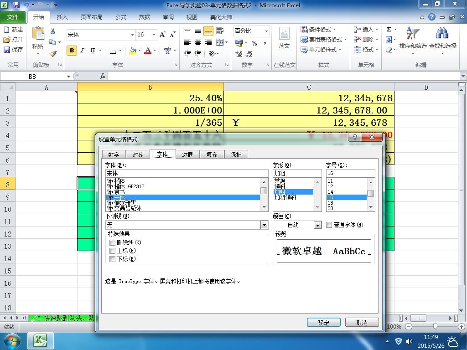Open the 插入 ribbon tab

tap(62, 17)
